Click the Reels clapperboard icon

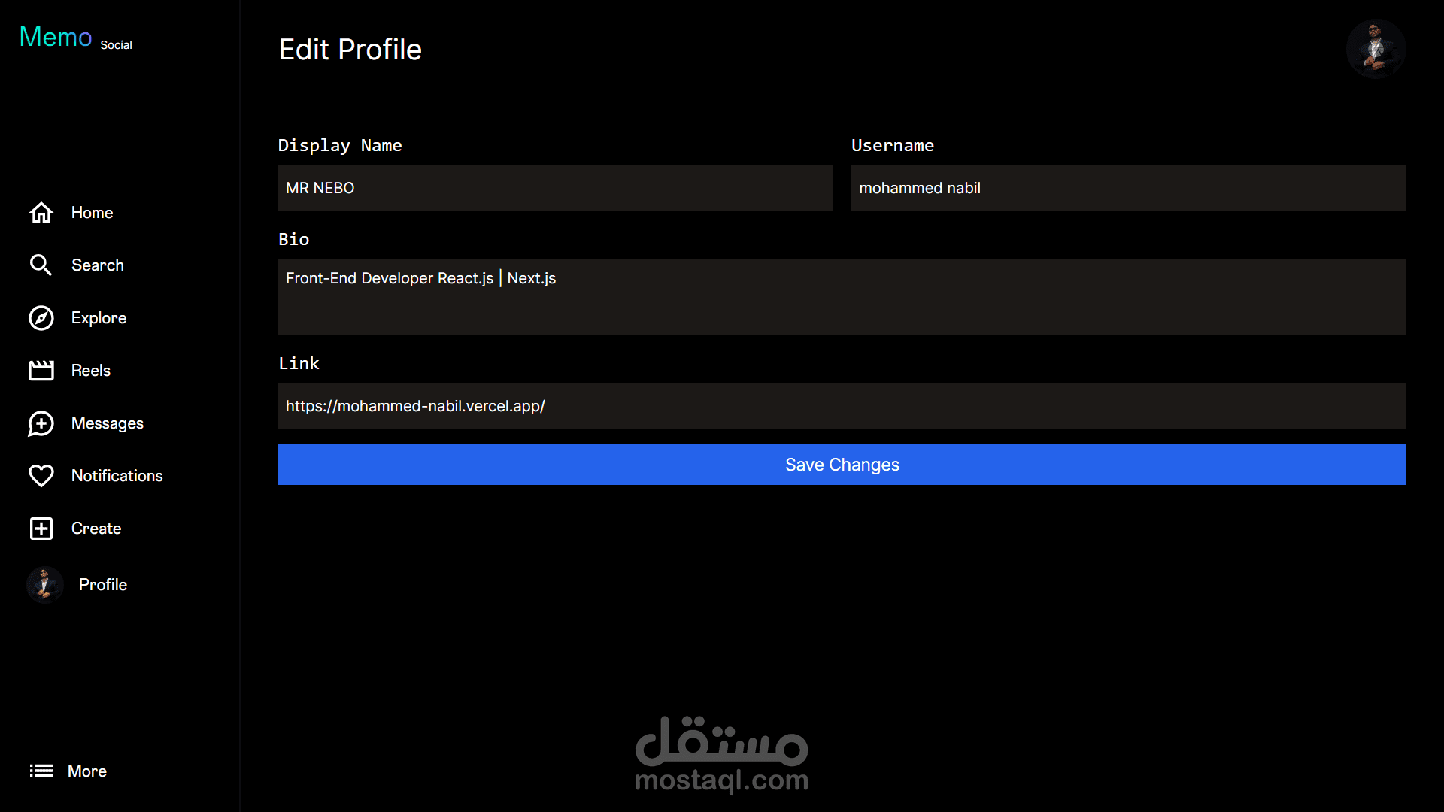coord(41,371)
